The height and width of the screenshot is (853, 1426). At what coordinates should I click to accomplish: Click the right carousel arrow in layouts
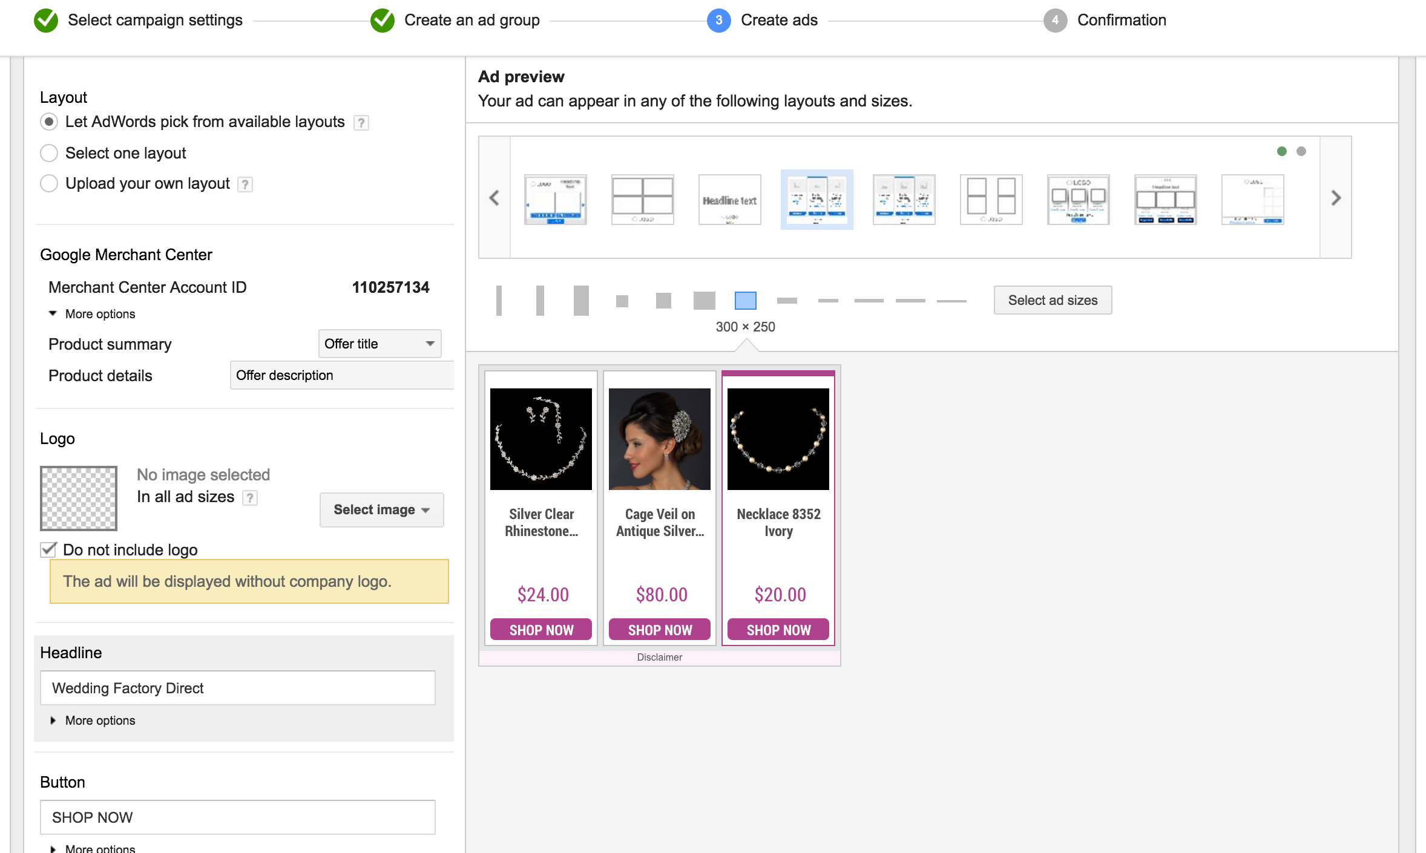(x=1336, y=198)
